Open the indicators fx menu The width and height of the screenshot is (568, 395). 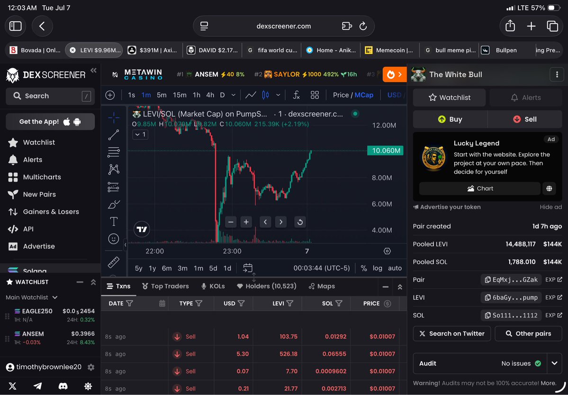coord(296,95)
